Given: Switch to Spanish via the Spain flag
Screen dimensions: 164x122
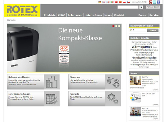Looking at the screenshot, I should [x=120, y=2].
